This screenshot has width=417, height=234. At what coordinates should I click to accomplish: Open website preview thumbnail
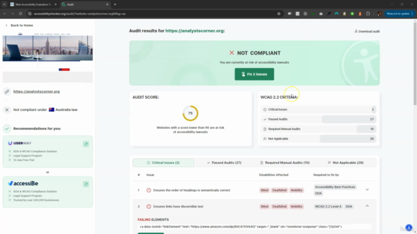click(48, 57)
